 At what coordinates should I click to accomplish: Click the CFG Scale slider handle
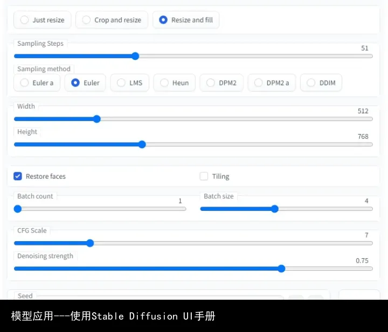pyautogui.click(x=90, y=243)
